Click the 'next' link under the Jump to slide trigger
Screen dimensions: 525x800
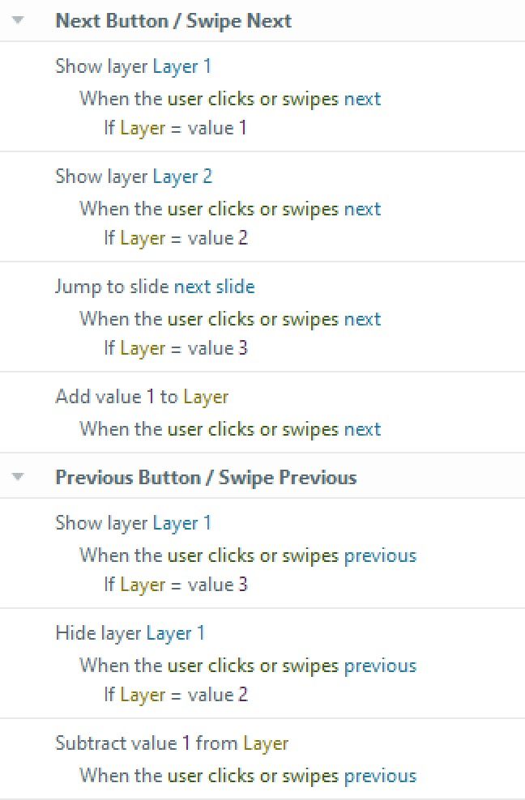point(362,319)
